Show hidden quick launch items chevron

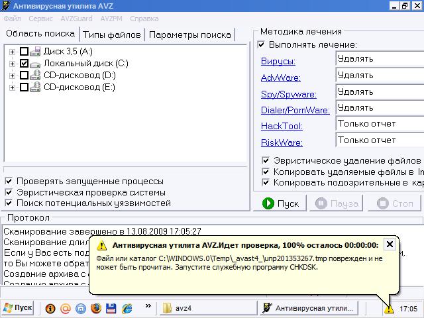[148, 306]
